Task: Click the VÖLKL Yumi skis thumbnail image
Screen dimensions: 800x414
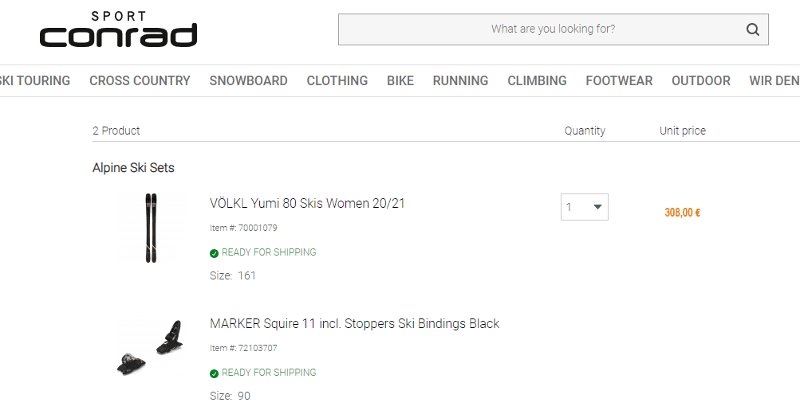Action: coord(151,228)
